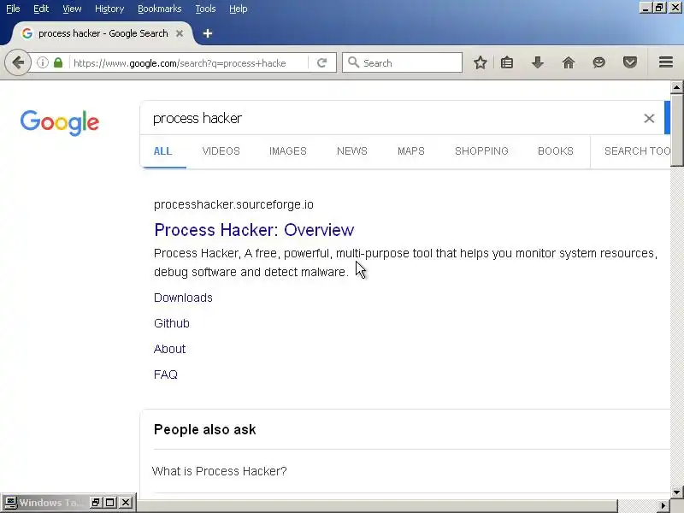Select the ALL results tab
The image size is (684, 513).
click(162, 151)
